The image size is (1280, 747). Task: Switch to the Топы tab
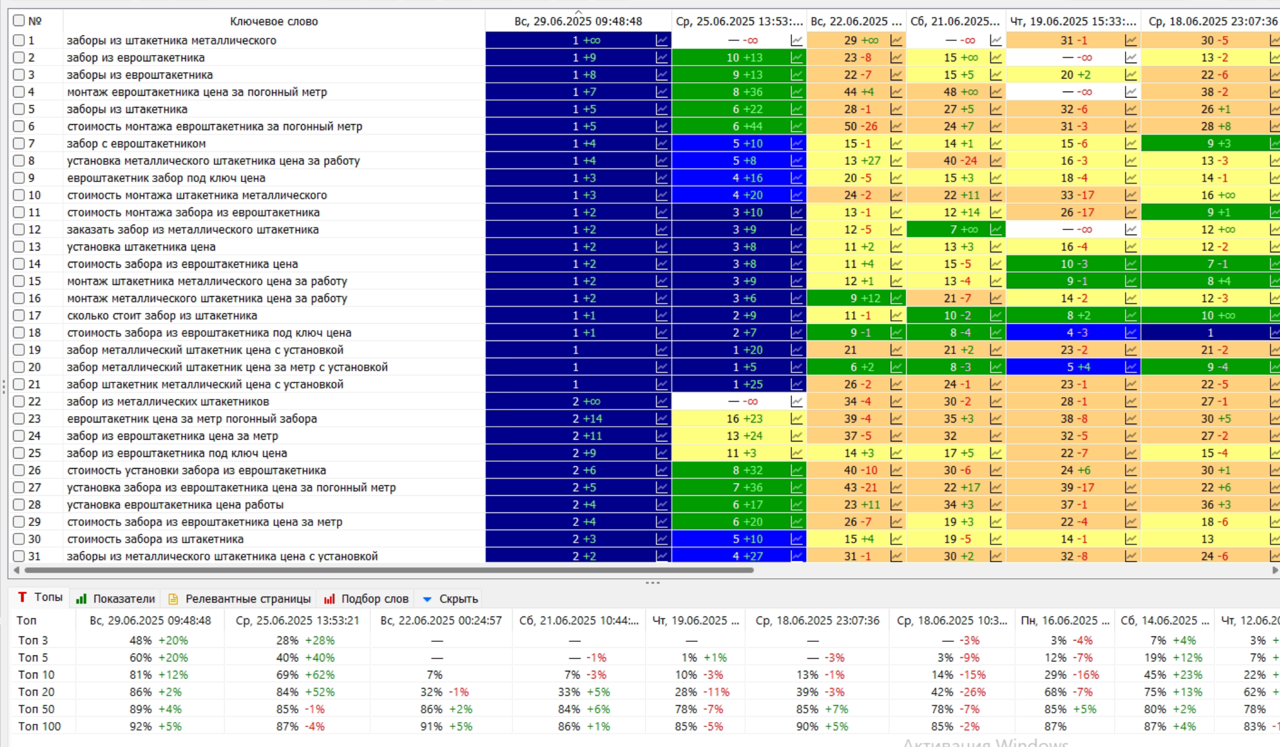pos(40,597)
